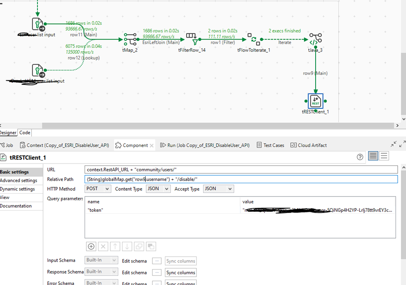Select the tRESTClient_1 REST component

coord(315,101)
